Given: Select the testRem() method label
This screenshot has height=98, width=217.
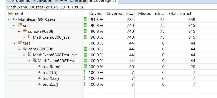Looking at the screenshot, I should tap(52, 67).
